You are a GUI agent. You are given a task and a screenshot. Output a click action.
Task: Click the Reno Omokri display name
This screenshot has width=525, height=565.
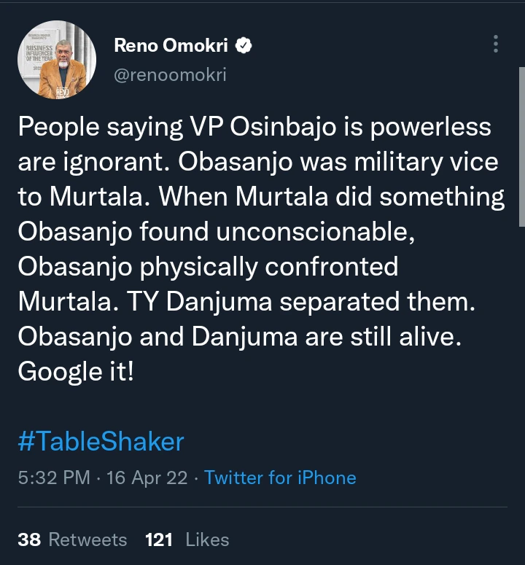[x=171, y=46]
